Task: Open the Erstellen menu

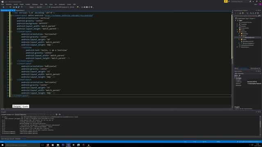Action: tap(28, 4)
